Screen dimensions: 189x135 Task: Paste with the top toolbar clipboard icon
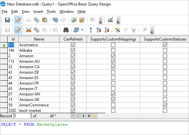(45, 20)
